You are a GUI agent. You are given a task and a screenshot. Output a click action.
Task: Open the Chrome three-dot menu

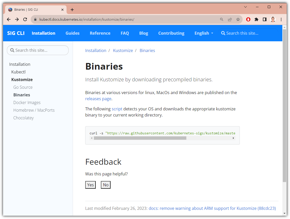(281, 19)
